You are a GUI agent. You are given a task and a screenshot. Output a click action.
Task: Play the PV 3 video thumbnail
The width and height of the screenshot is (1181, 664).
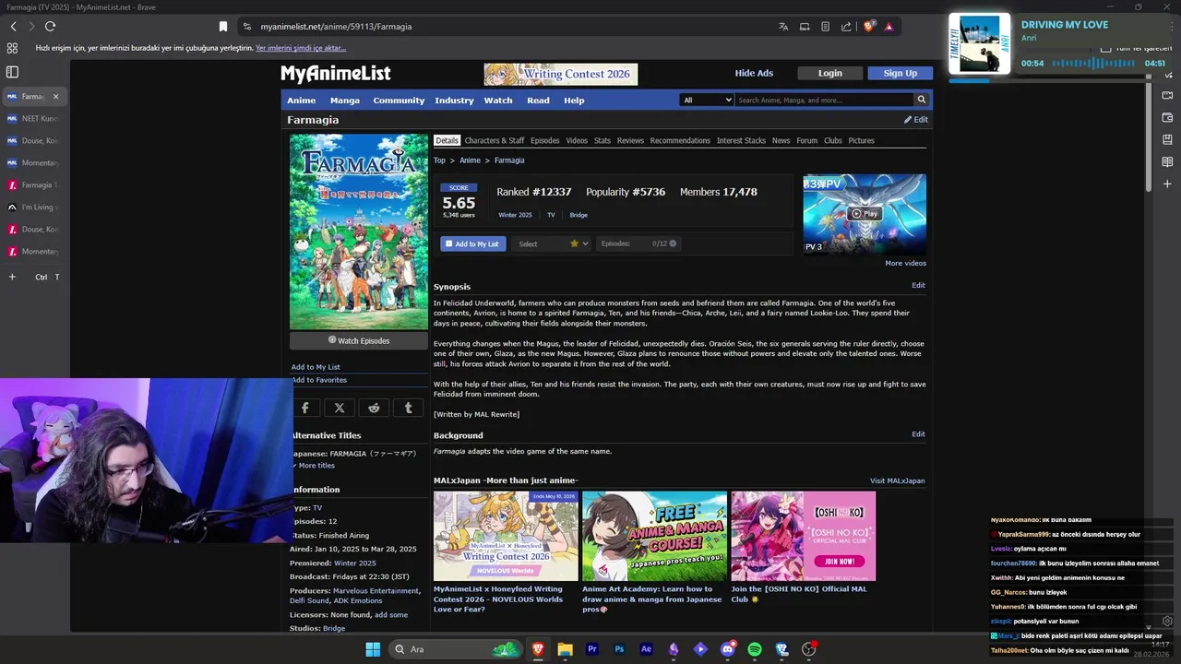[x=865, y=213]
